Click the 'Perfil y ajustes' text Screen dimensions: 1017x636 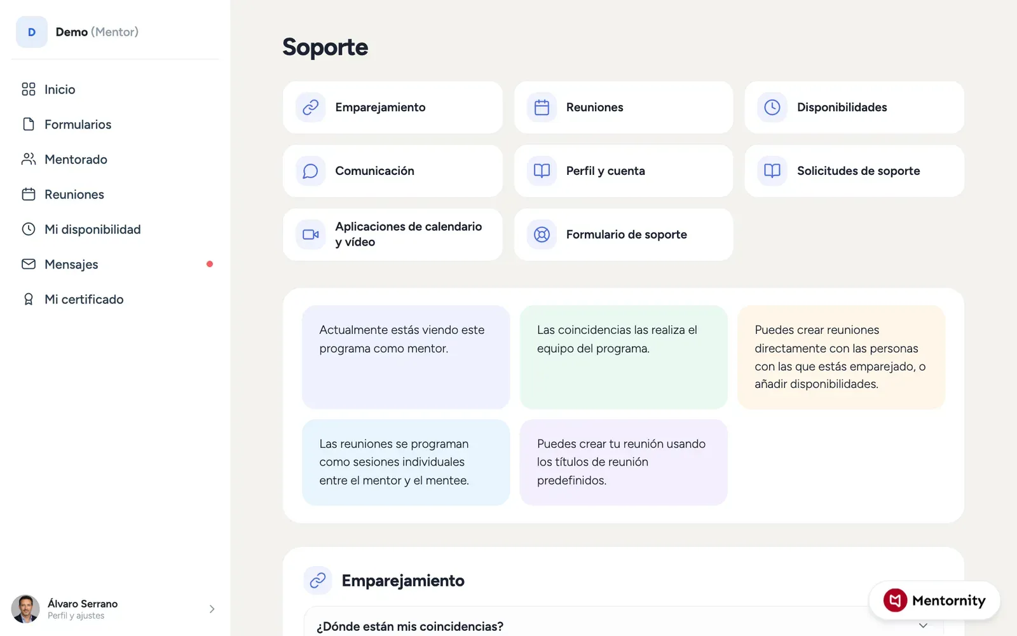coord(76,616)
